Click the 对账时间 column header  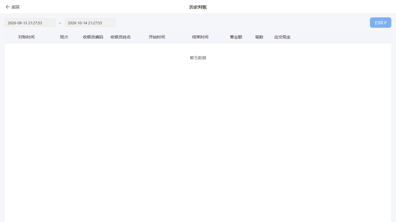26,37
